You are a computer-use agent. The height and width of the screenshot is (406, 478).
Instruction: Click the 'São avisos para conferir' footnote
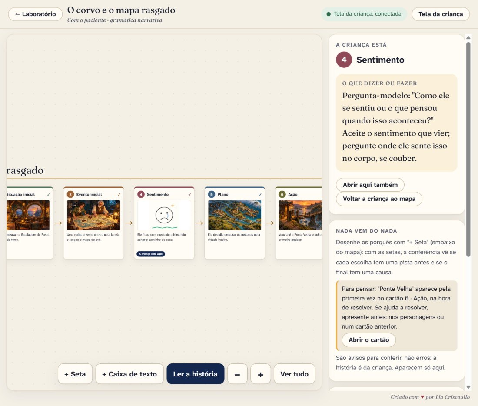tap(391, 363)
